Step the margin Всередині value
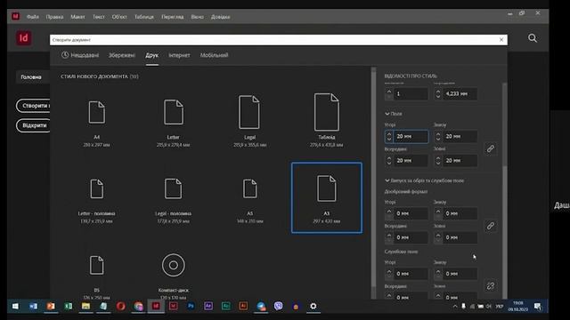The width and height of the screenshot is (570, 320). (389, 160)
